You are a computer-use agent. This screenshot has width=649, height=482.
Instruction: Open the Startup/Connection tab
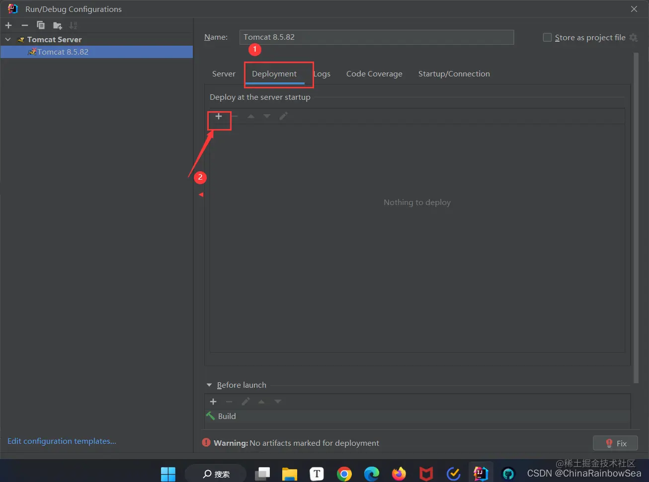tap(454, 74)
